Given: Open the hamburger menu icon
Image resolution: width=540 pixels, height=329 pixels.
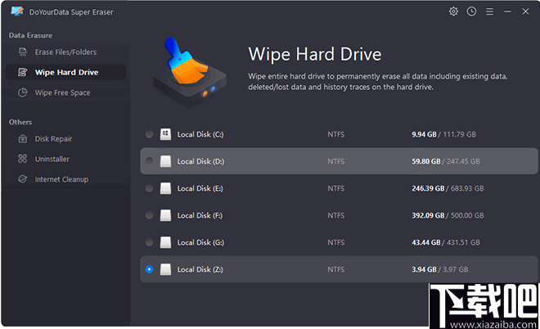Looking at the screenshot, I should click(489, 11).
